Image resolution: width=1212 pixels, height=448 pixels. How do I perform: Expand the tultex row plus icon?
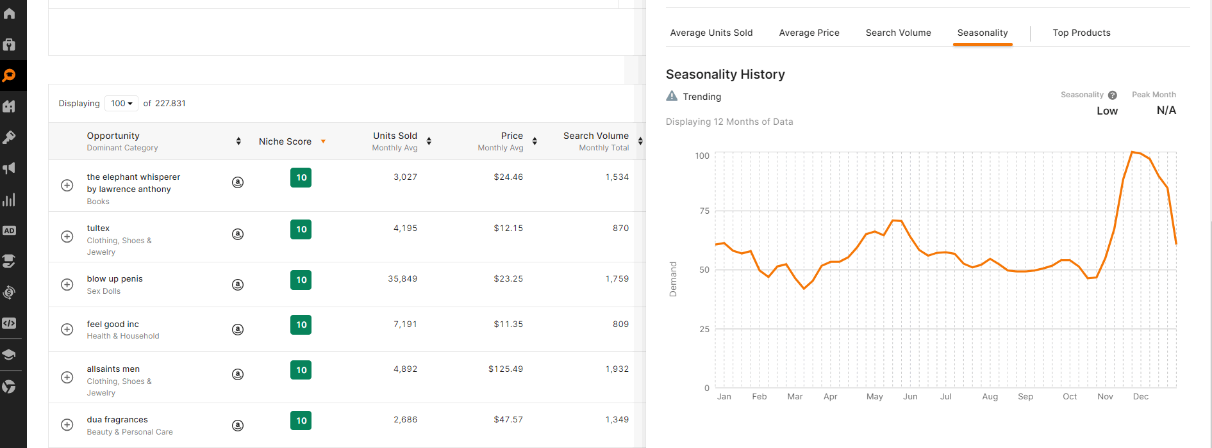click(67, 236)
